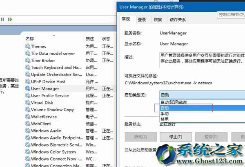Screen dimensions: 245x167
Task: Select 禁用 in the startup type list
Action: pos(165,120)
